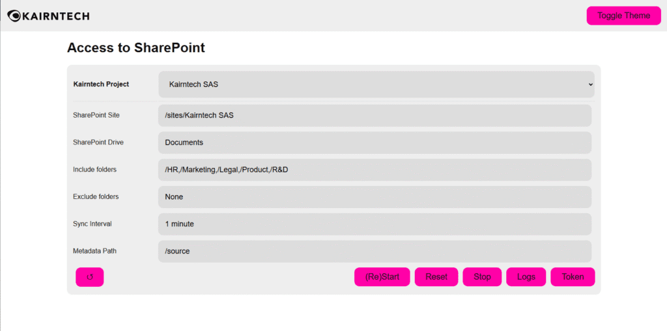Viewport: 667px width, 331px height.
Task: Click the circular refresh arrow icon button
Action: click(90, 277)
